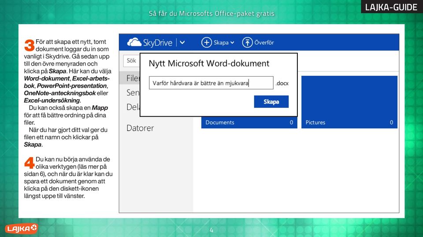
Task: Click the Överför label in the toolbar
Action: (264, 42)
